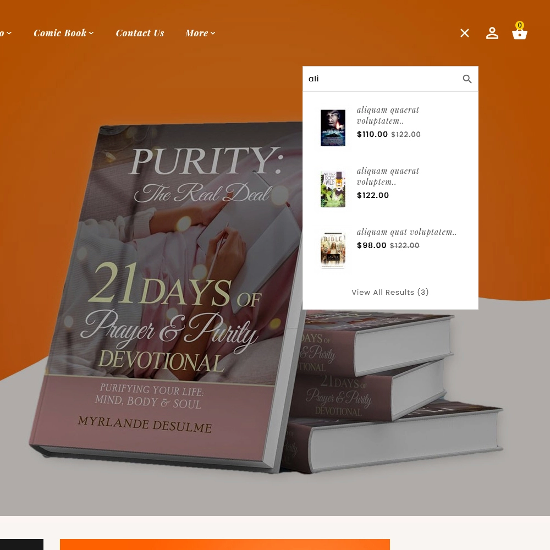This screenshot has height=550, width=550.
Task: Expand the Comic Book dropdown arrow
Action: 91,34
